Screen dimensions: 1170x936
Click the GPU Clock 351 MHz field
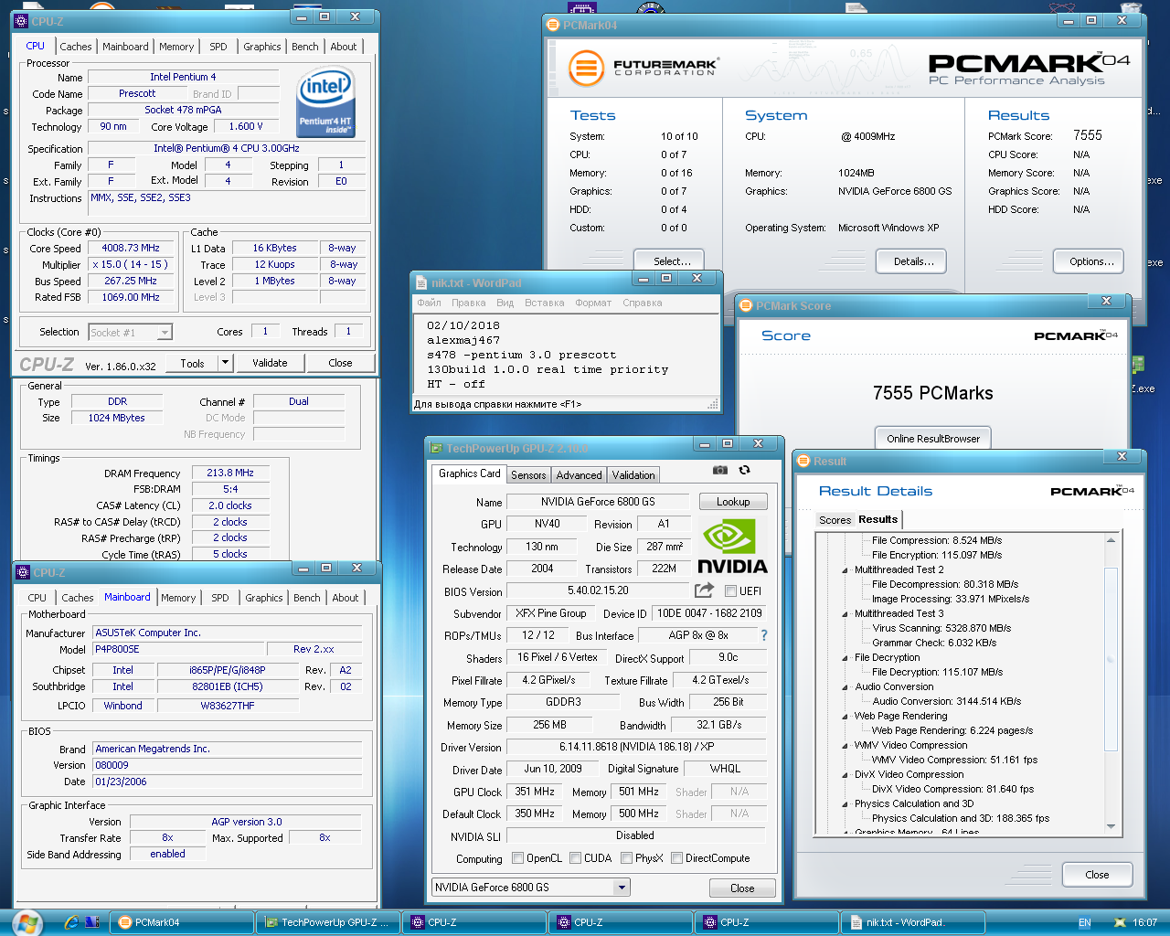[535, 792]
